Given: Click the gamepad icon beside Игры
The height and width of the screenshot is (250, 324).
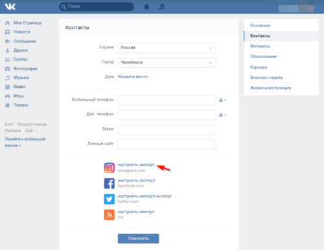Looking at the screenshot, I should [x=8, y=96].
